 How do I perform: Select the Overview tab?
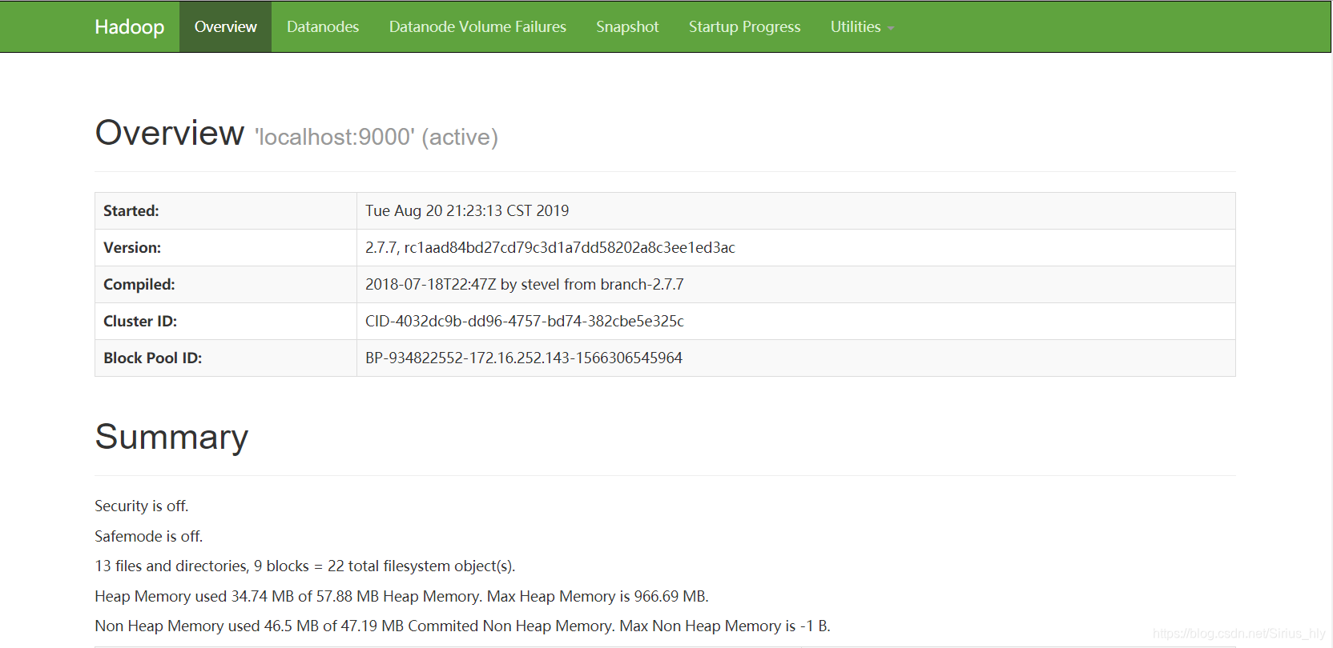tap(225, 26)
